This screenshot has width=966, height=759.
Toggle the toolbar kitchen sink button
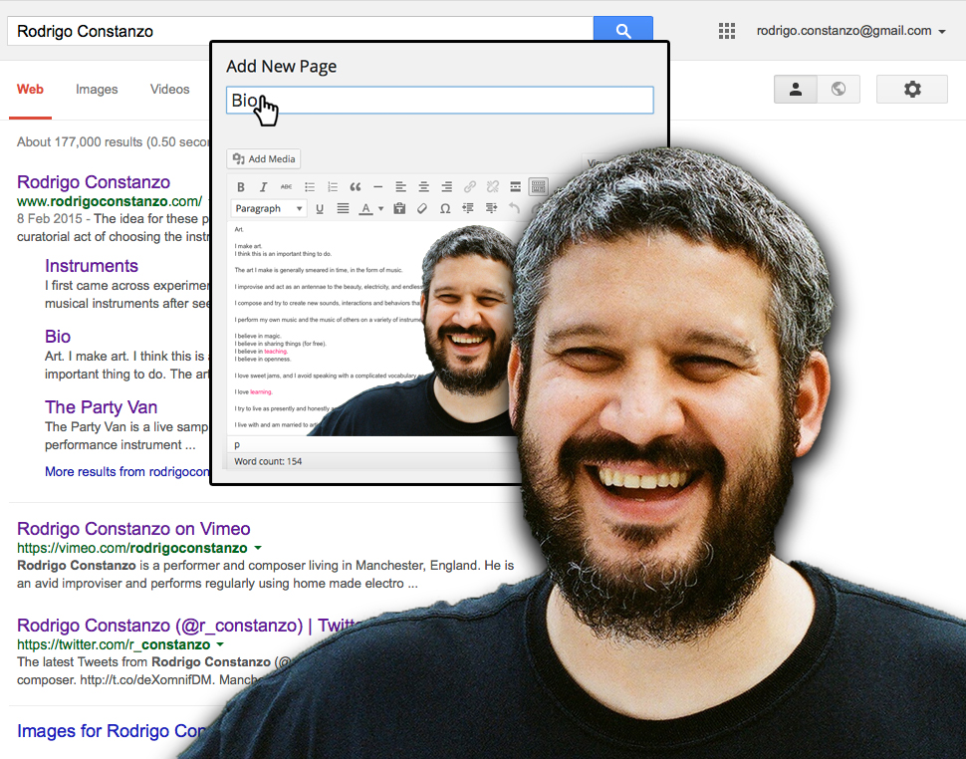[x=538, y=187]
